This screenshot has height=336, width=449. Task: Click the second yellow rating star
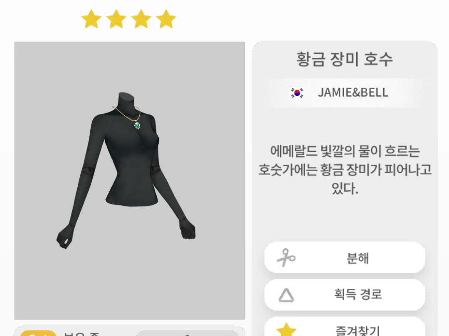(x=116, y=19)
